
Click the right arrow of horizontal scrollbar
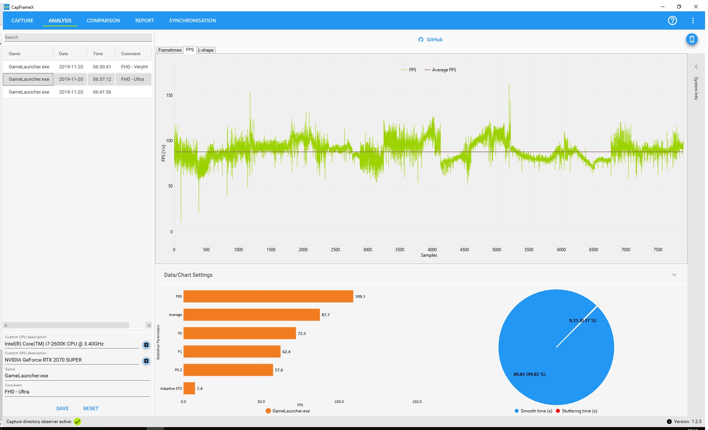[x=148, y=325]
